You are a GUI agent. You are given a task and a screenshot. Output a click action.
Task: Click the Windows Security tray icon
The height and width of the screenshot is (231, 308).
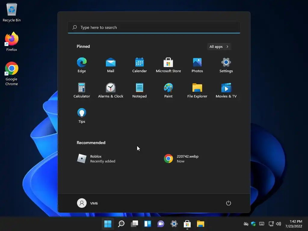coord(253,224)
